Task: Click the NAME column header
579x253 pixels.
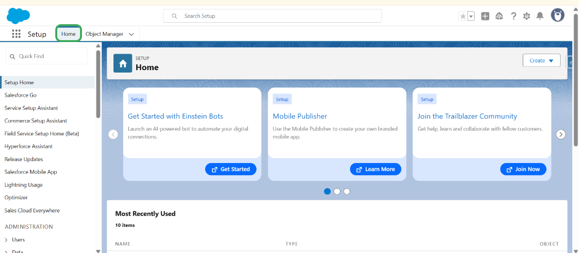Action: pyautogui.click(x=123, y=244)
